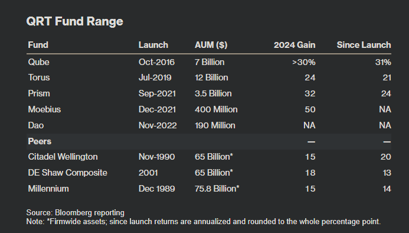The width and height of the screenshot is (409, 233).
Task: Select the Citadel Wellington row name
Action: click(x=63, y=157)
